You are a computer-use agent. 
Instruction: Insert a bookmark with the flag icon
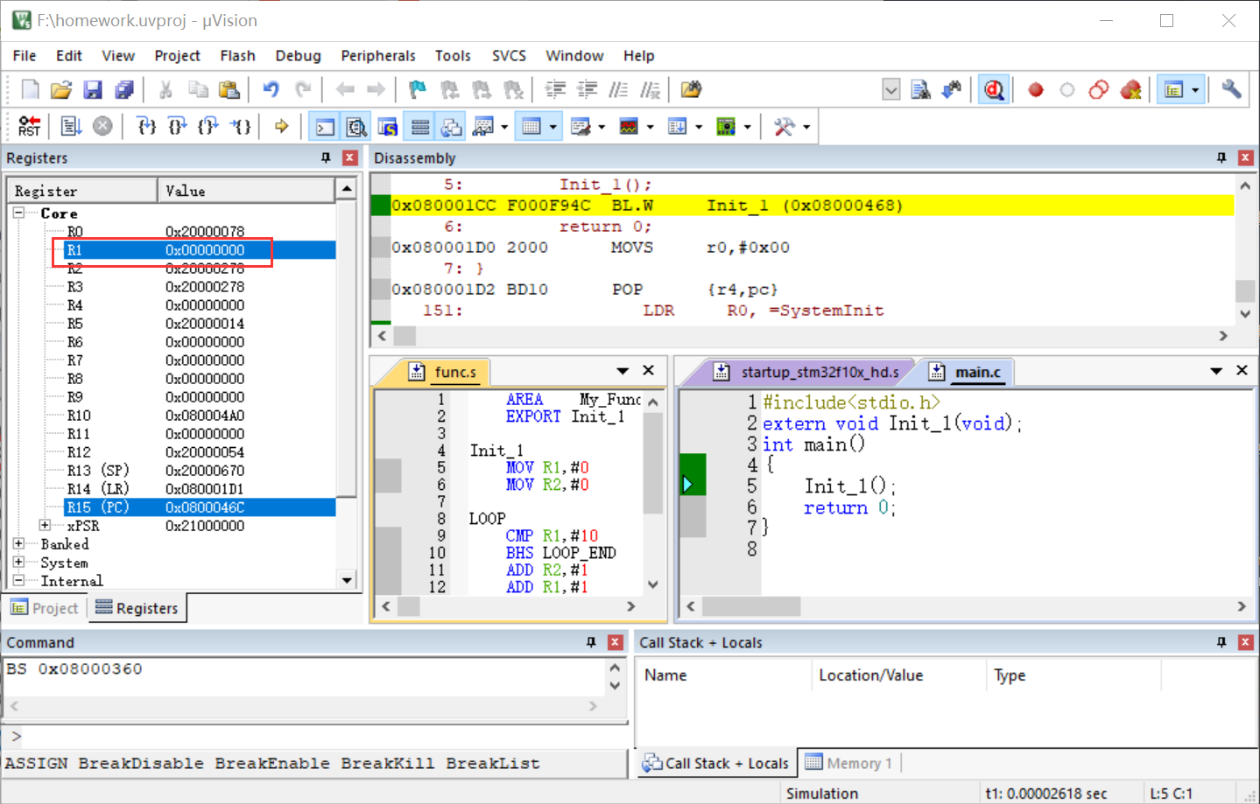pos(418,89)
